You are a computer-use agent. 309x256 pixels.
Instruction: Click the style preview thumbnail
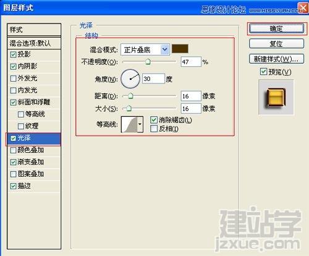pos(276,97)
